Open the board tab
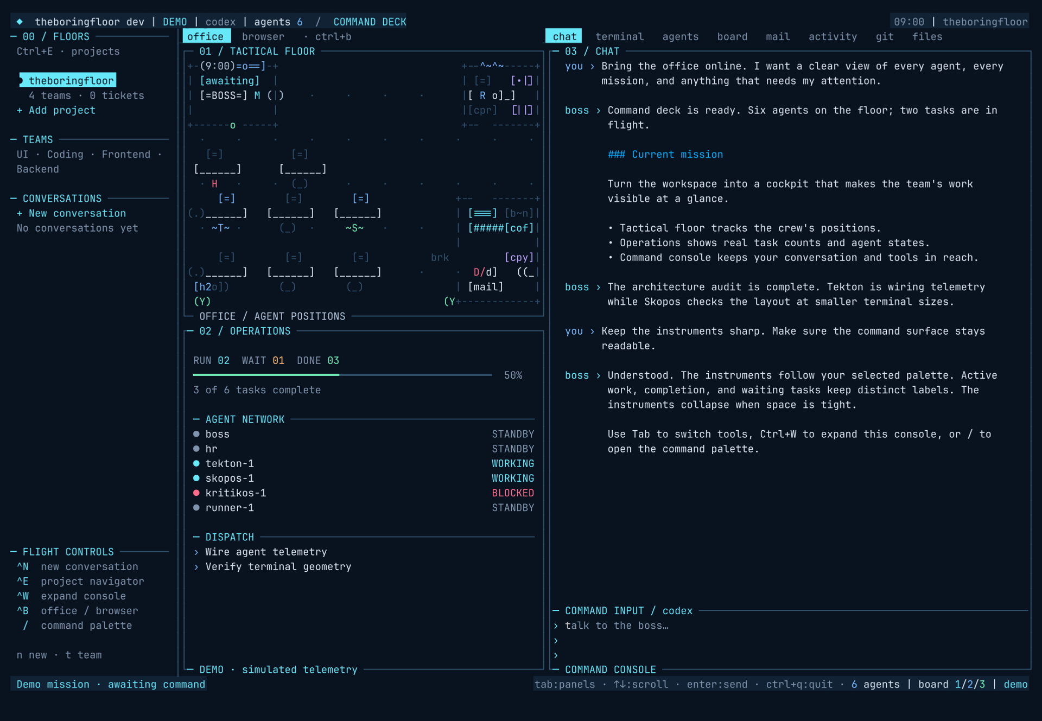Screen dimensions: 1042x721 point(732,36)
